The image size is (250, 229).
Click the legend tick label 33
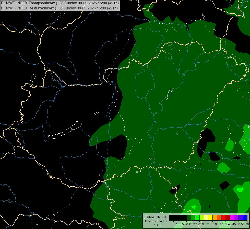(x=212, y=224)
